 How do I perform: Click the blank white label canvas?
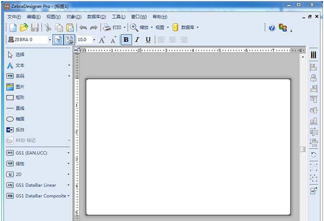188,147
